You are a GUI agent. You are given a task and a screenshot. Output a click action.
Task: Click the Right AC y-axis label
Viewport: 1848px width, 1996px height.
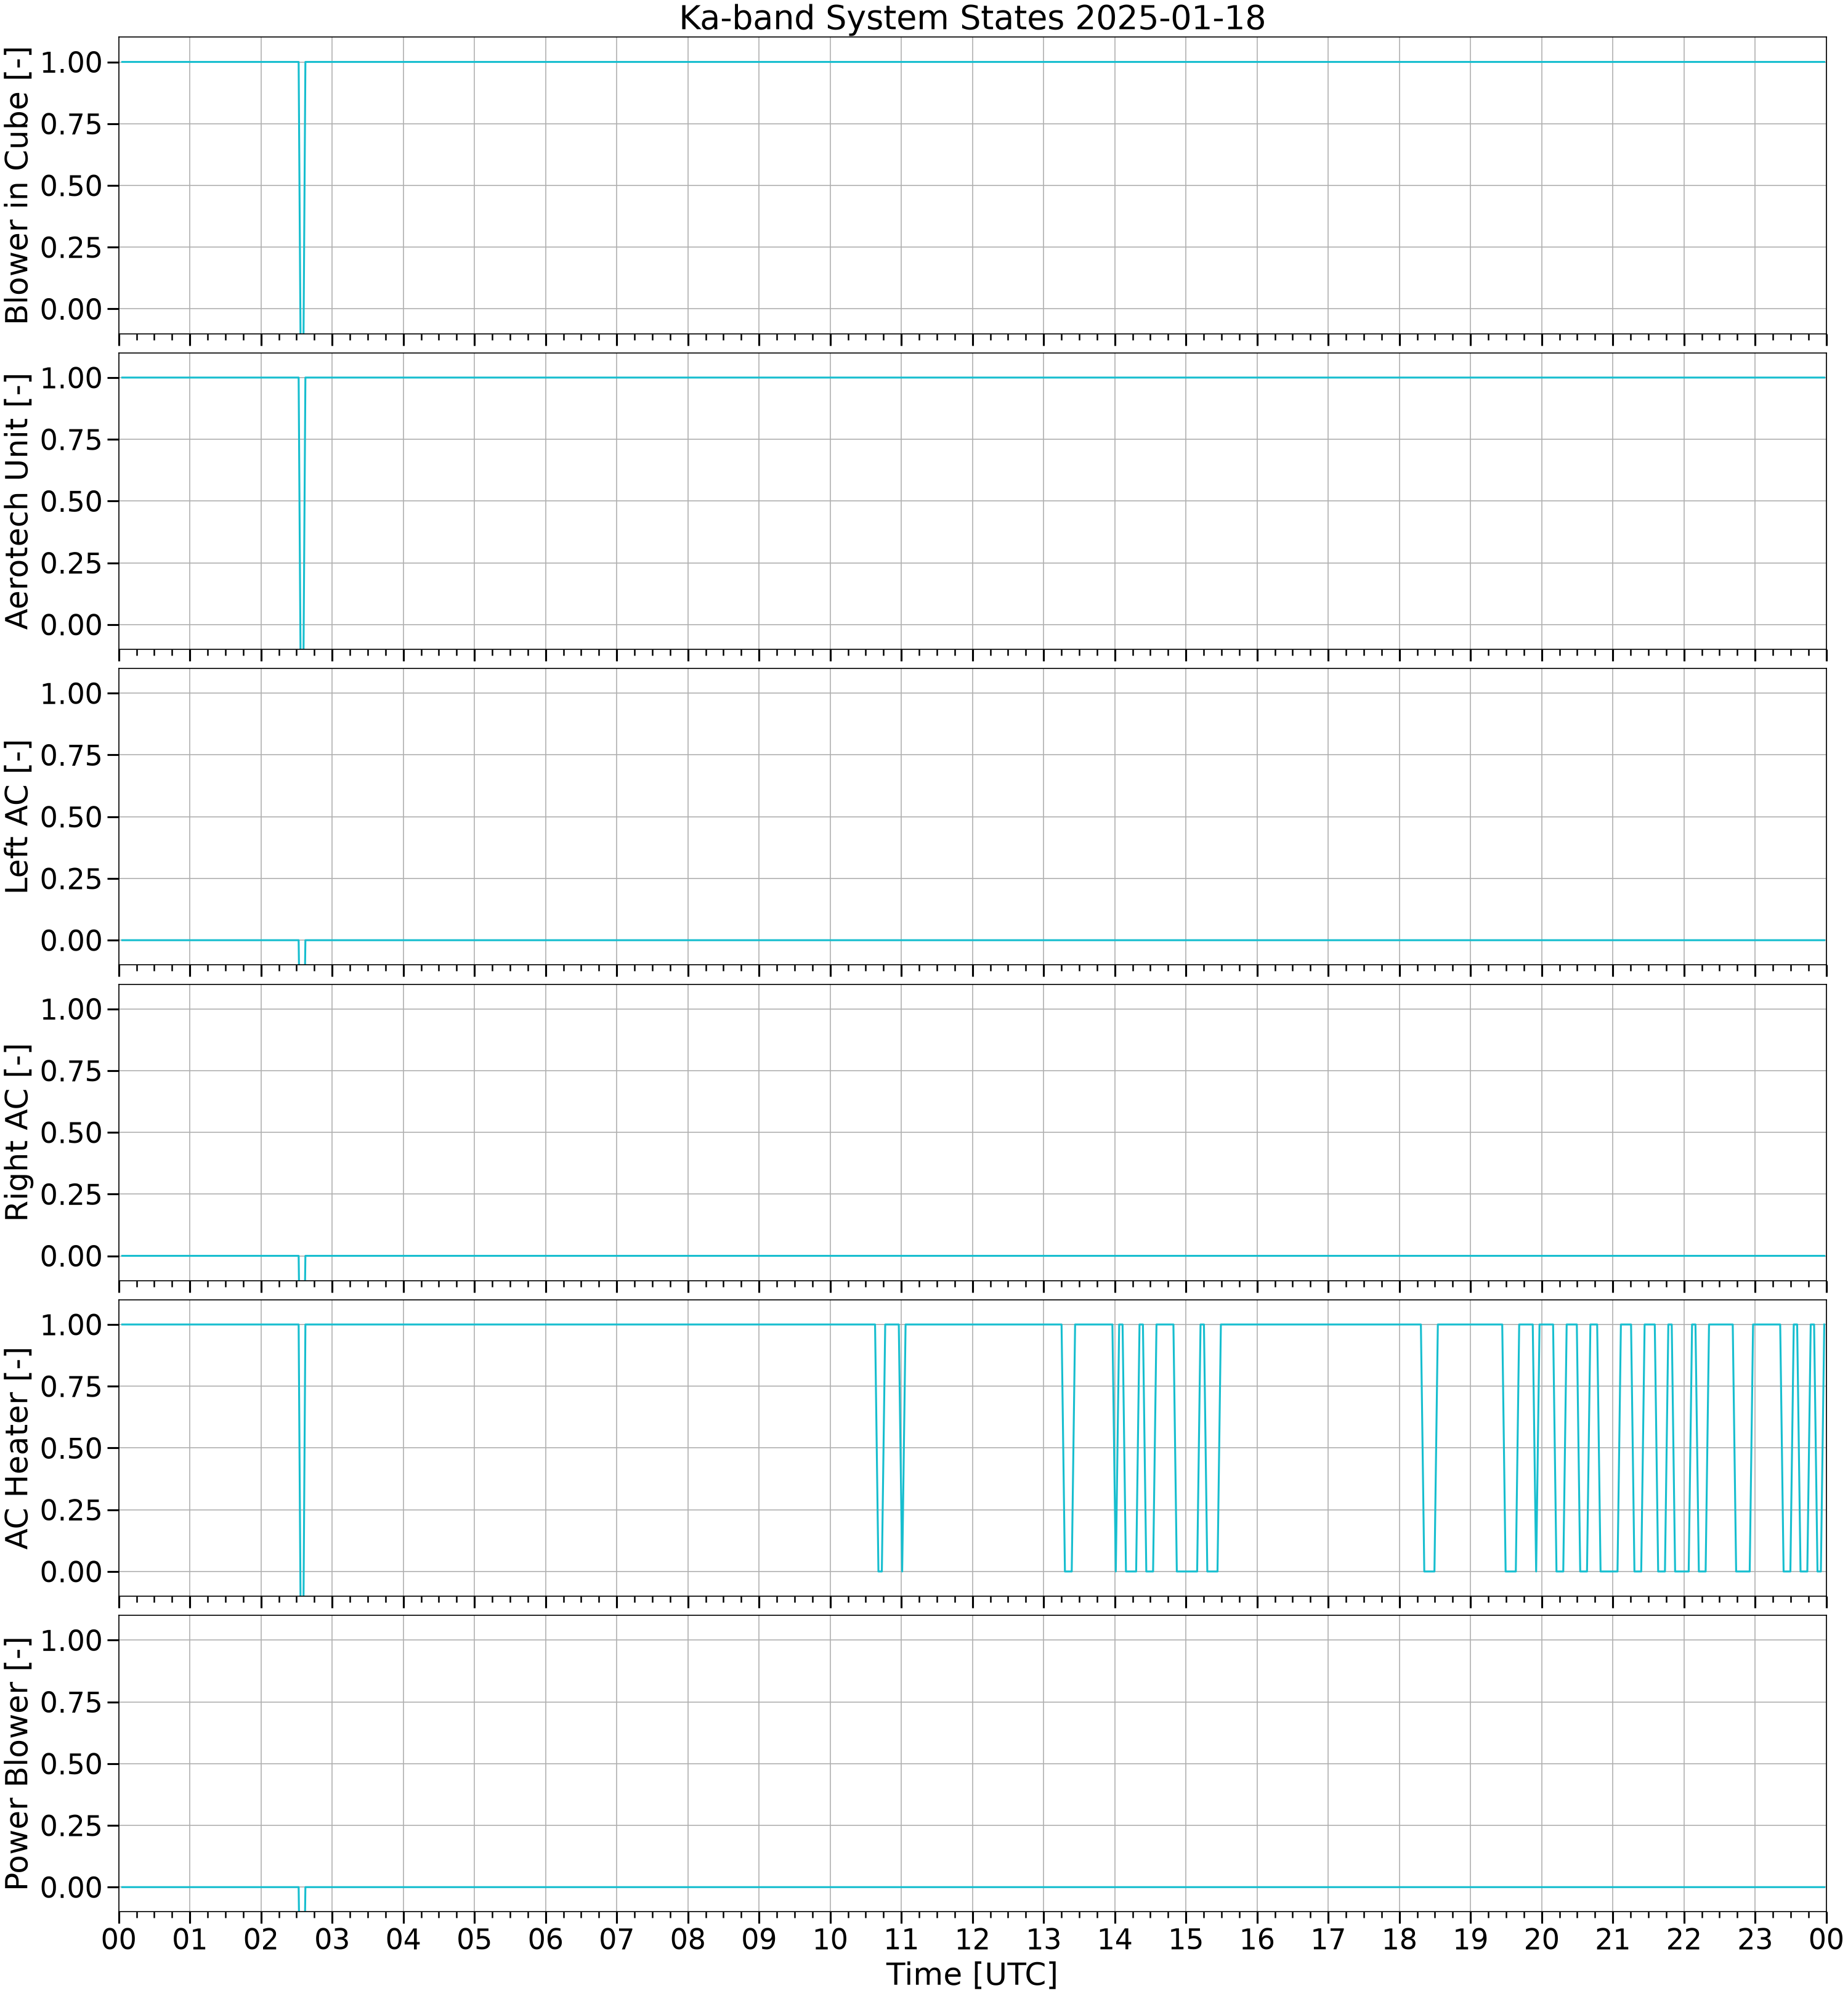pyautogui.click(x=17, y=1132)
